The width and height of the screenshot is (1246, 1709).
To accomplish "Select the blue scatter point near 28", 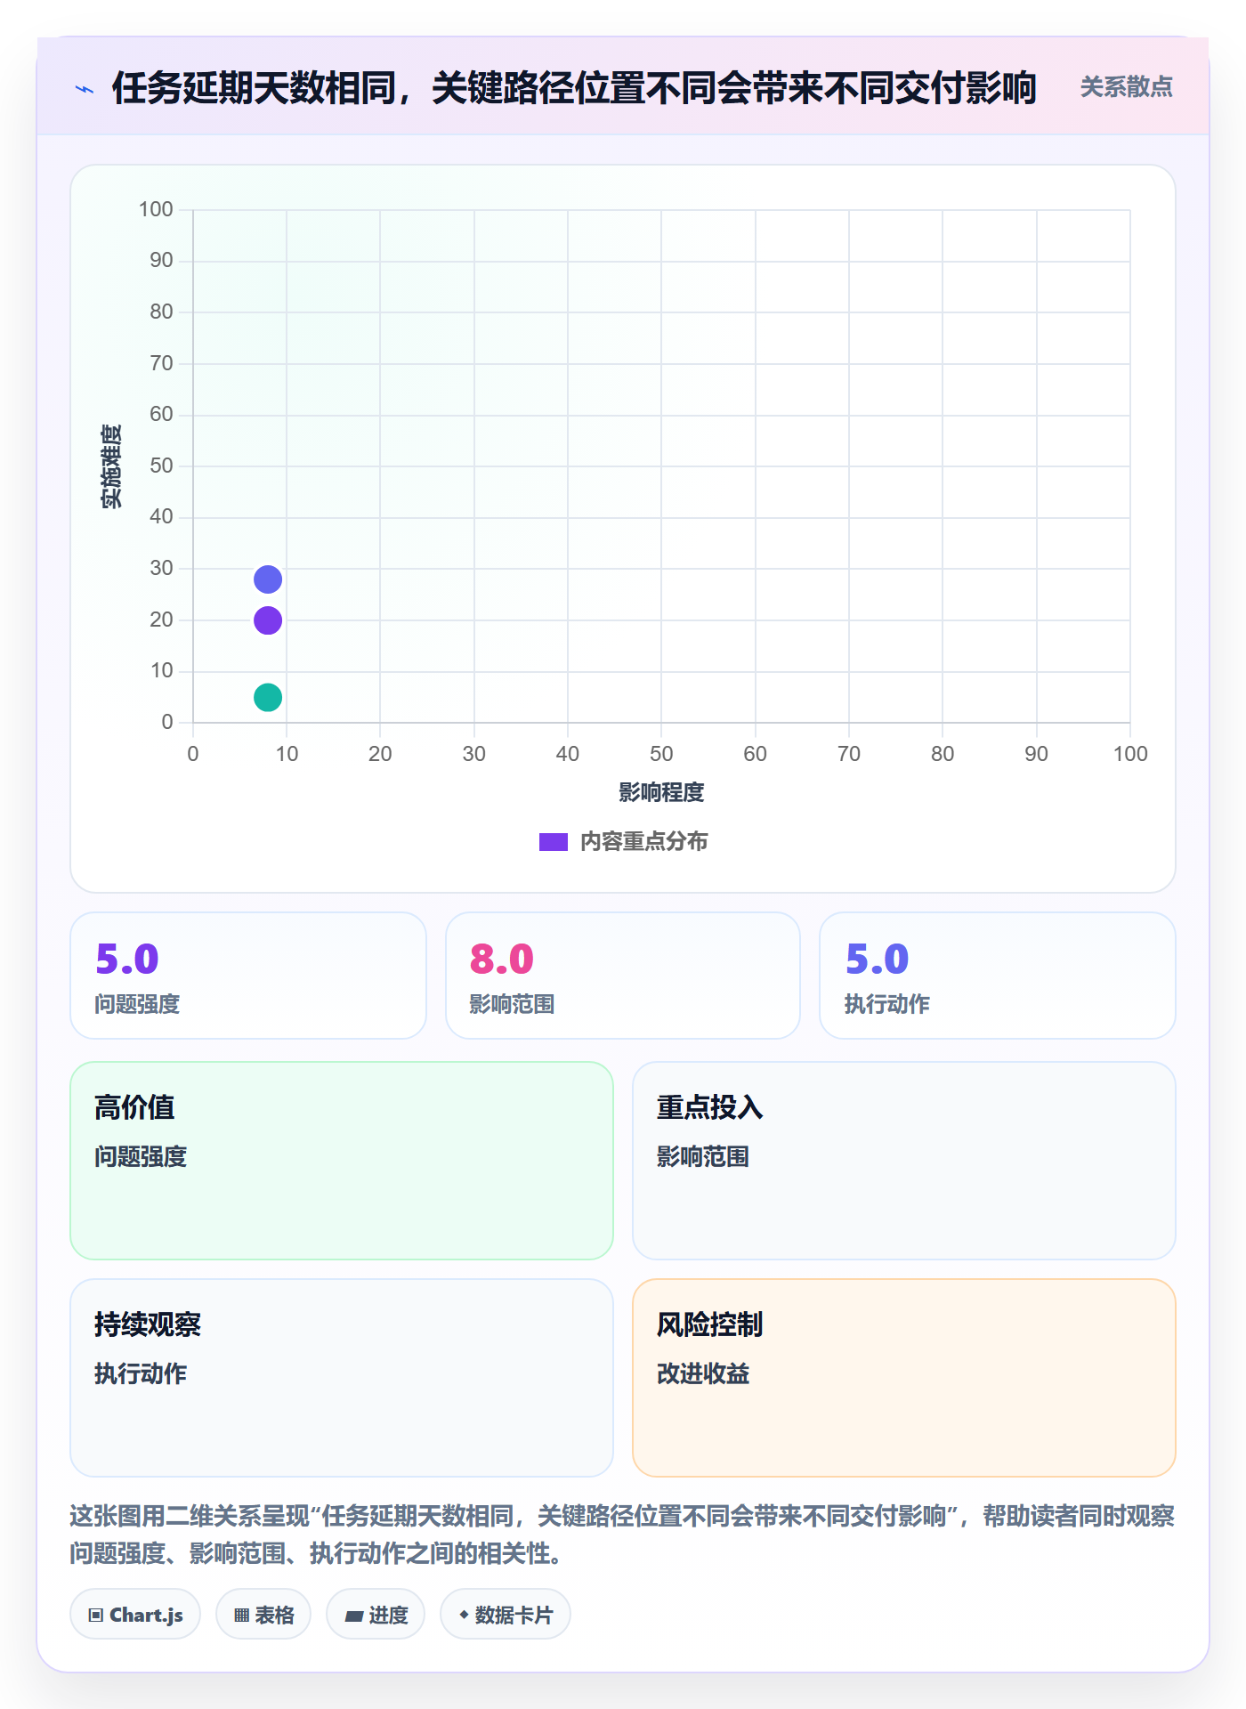I will (268, 579).
